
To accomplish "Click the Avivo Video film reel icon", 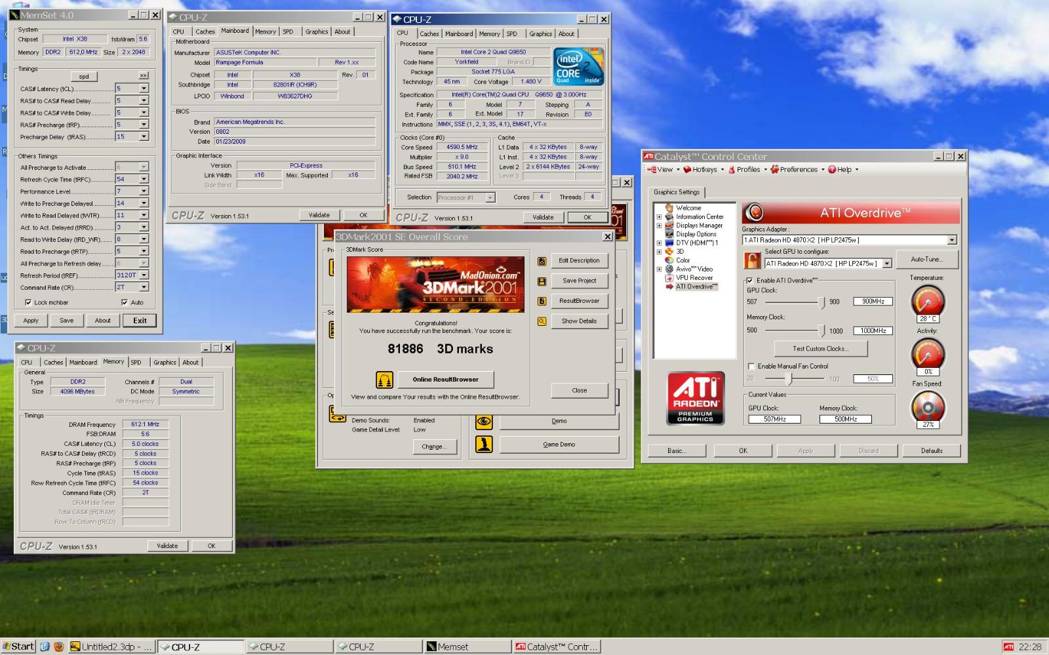I will [x=669, y=269].
